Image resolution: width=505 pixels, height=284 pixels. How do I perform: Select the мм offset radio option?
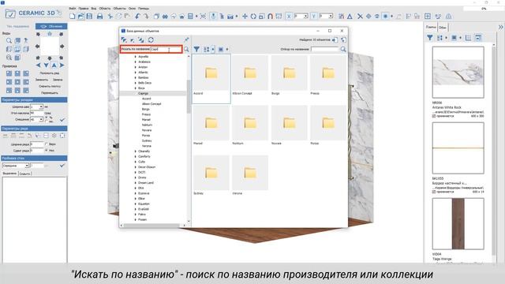click(x=47, y=121)
